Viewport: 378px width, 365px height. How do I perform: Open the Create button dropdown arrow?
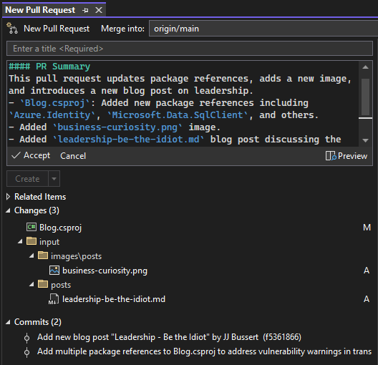54,178
